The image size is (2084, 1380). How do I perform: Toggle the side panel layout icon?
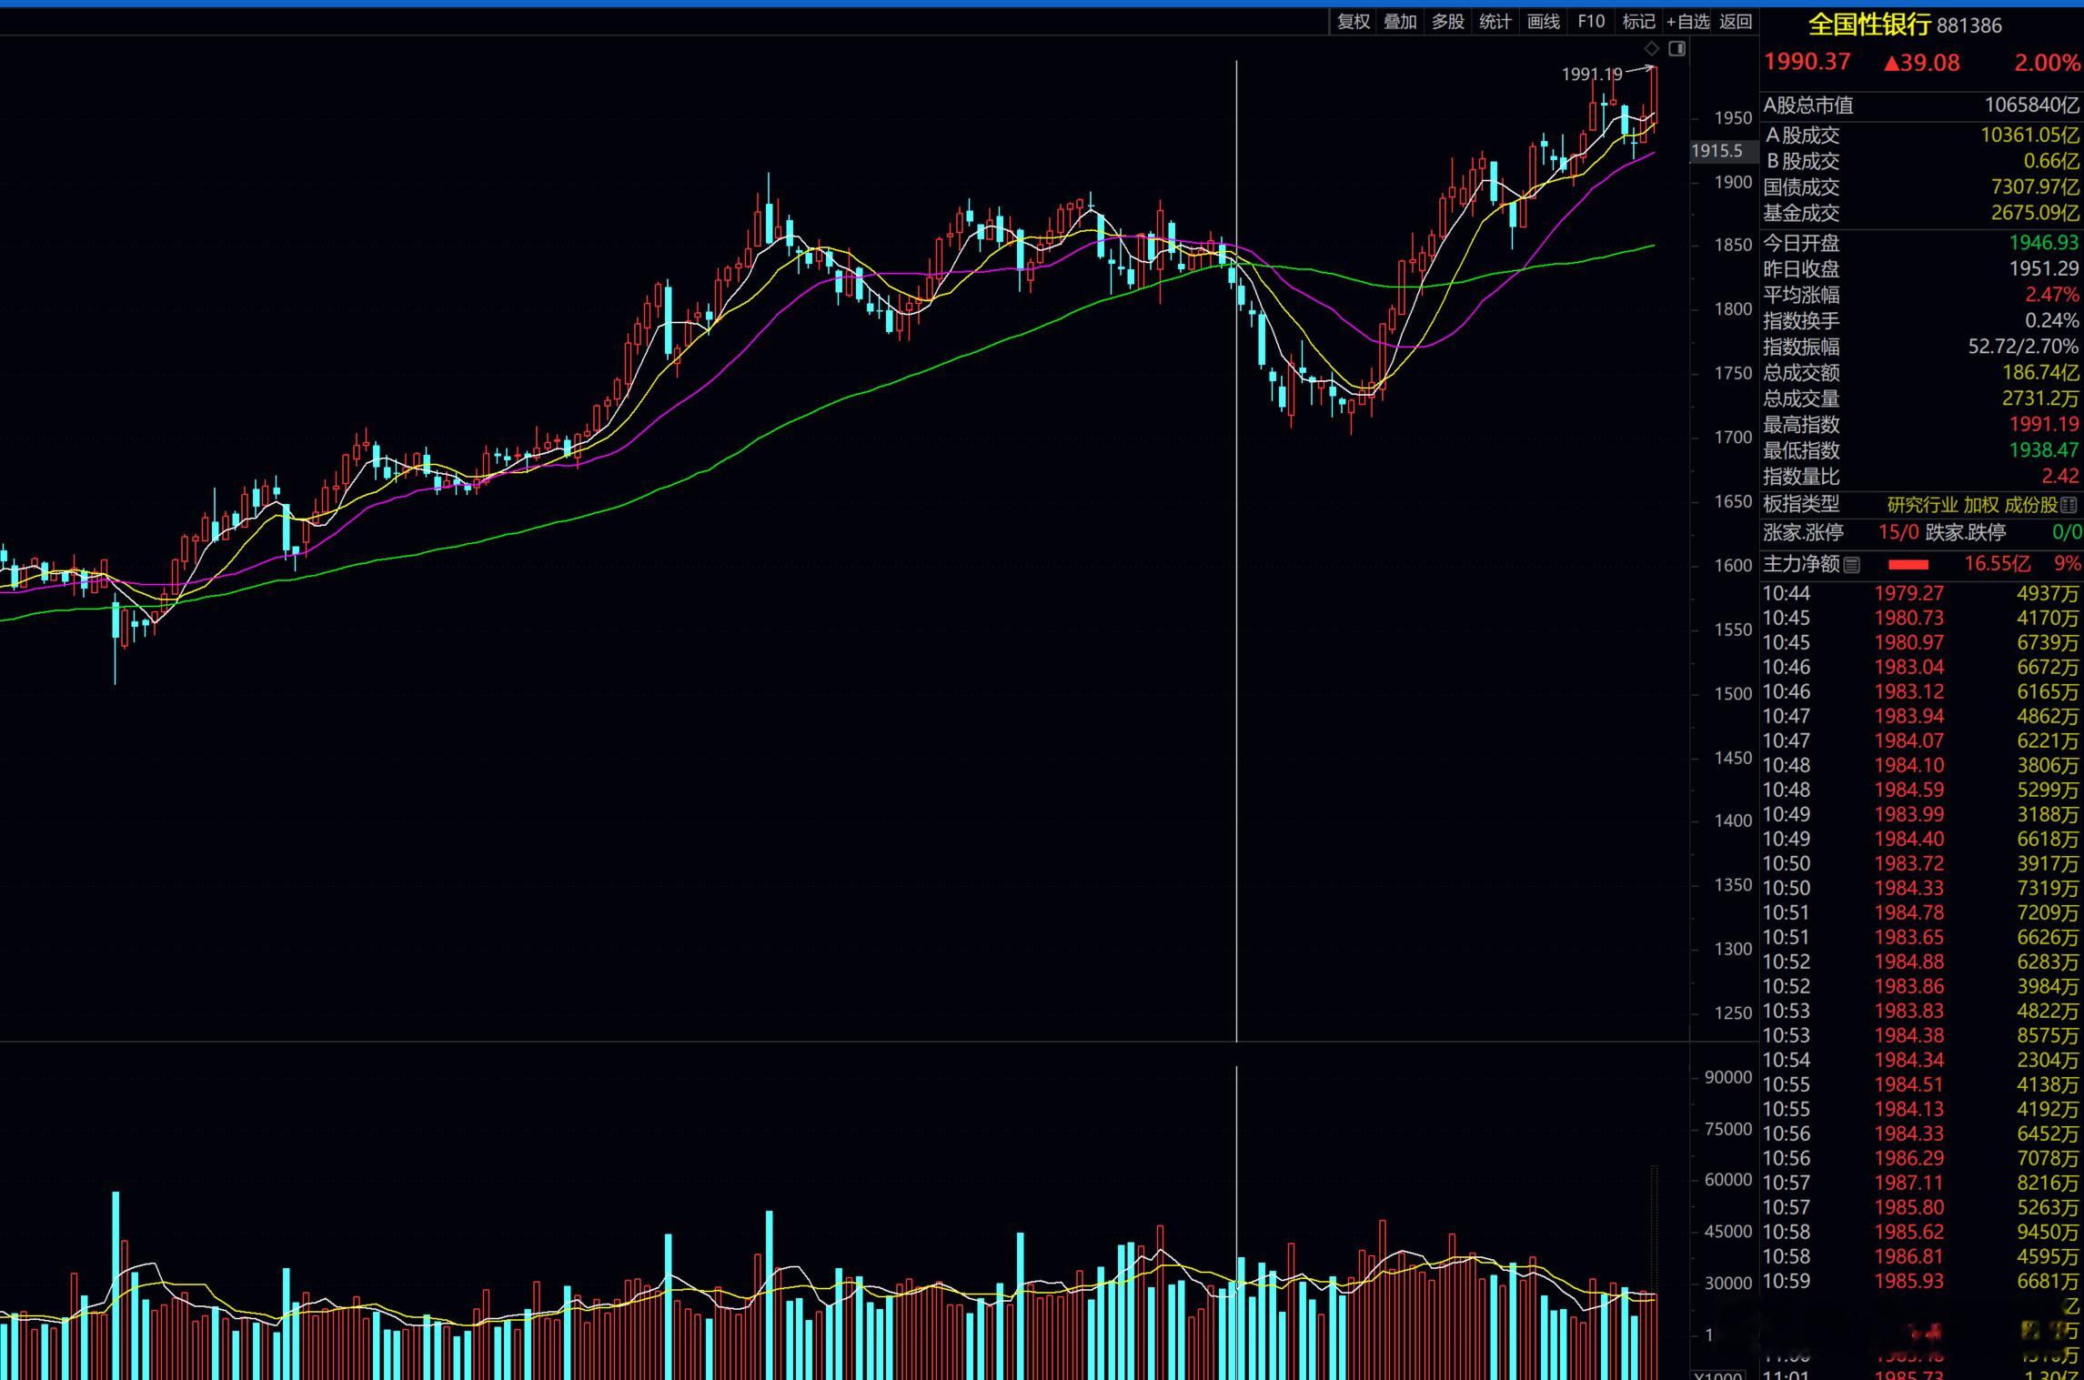click(1677, 48)
